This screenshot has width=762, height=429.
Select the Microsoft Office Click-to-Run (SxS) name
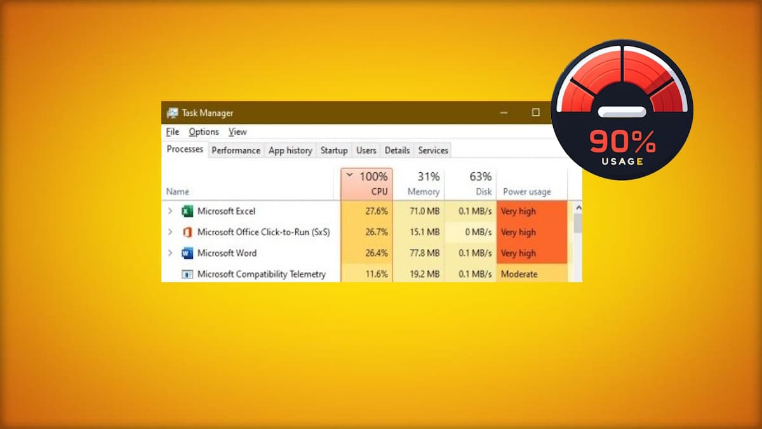tap(264, 232)
